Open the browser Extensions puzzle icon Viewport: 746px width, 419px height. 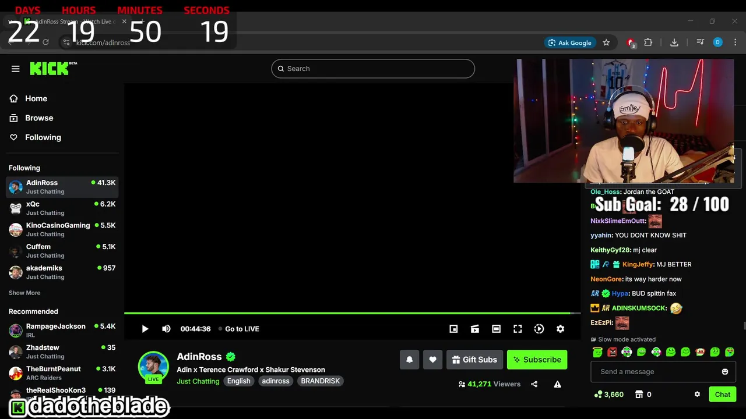[x=648, y=42]
